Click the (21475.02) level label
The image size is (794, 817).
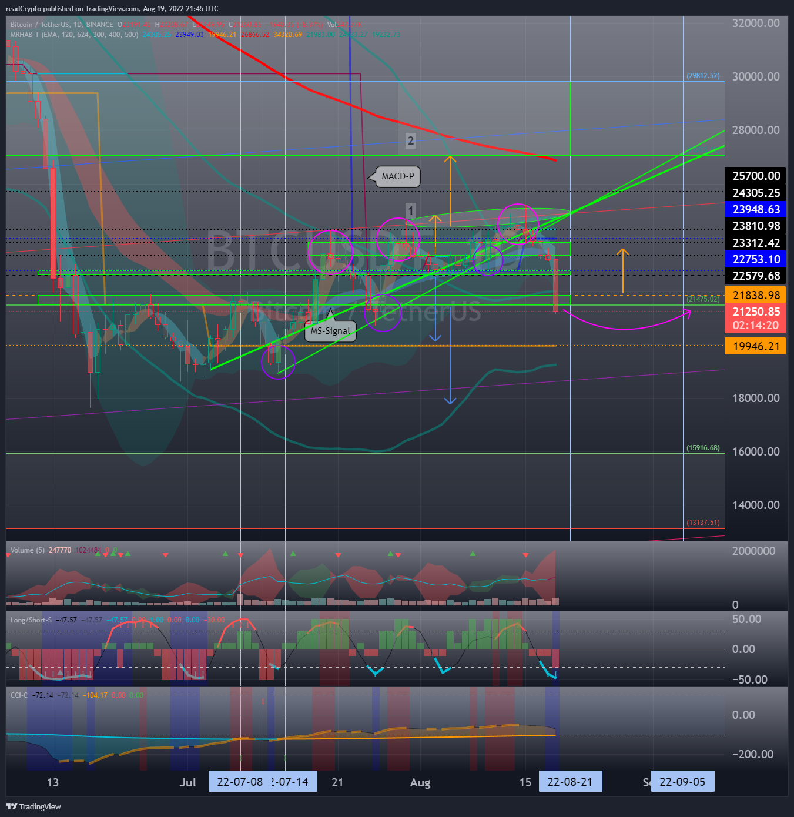703,299
